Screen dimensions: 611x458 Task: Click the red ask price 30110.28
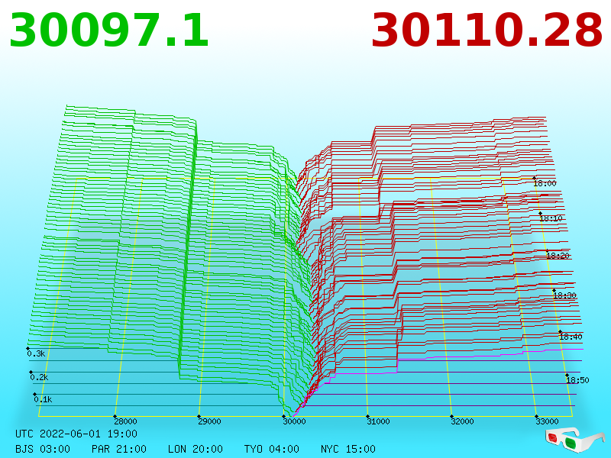[x=487, y=31]
